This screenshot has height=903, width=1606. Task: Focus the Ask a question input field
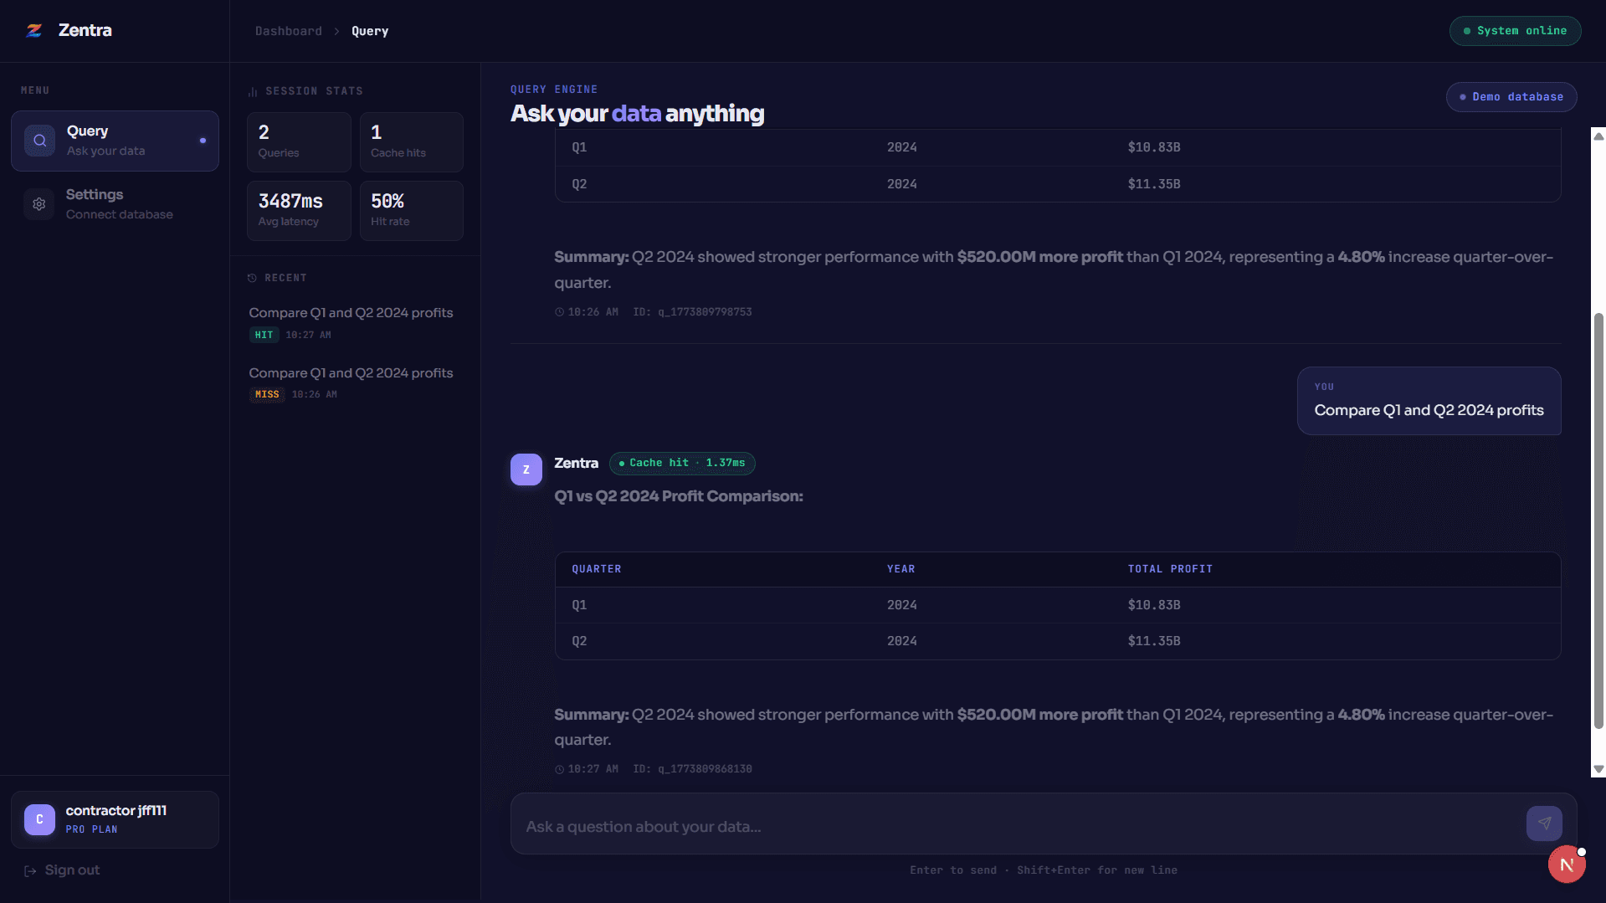pyautogui.click(x=1019, y=827)
